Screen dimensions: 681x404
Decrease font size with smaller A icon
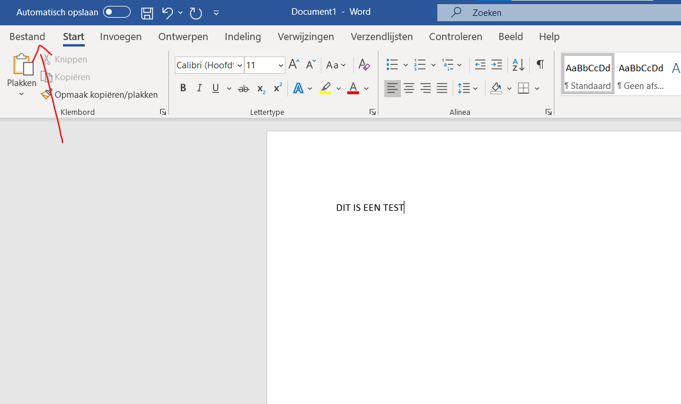(311, 64)
